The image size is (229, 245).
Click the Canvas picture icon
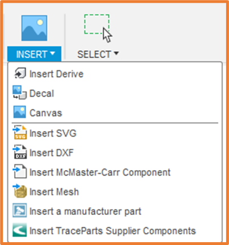[20, 112]
